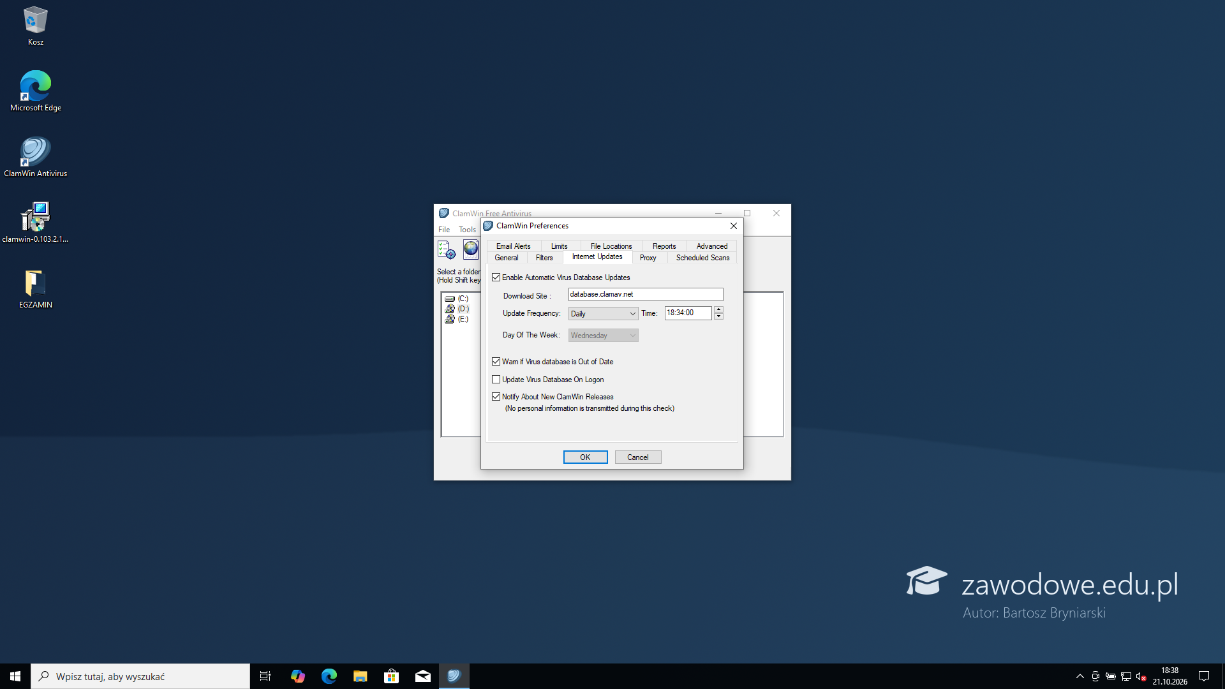
Task: Open Microsoft Edge from the taskbar
Action: click(x=329, y=676)
